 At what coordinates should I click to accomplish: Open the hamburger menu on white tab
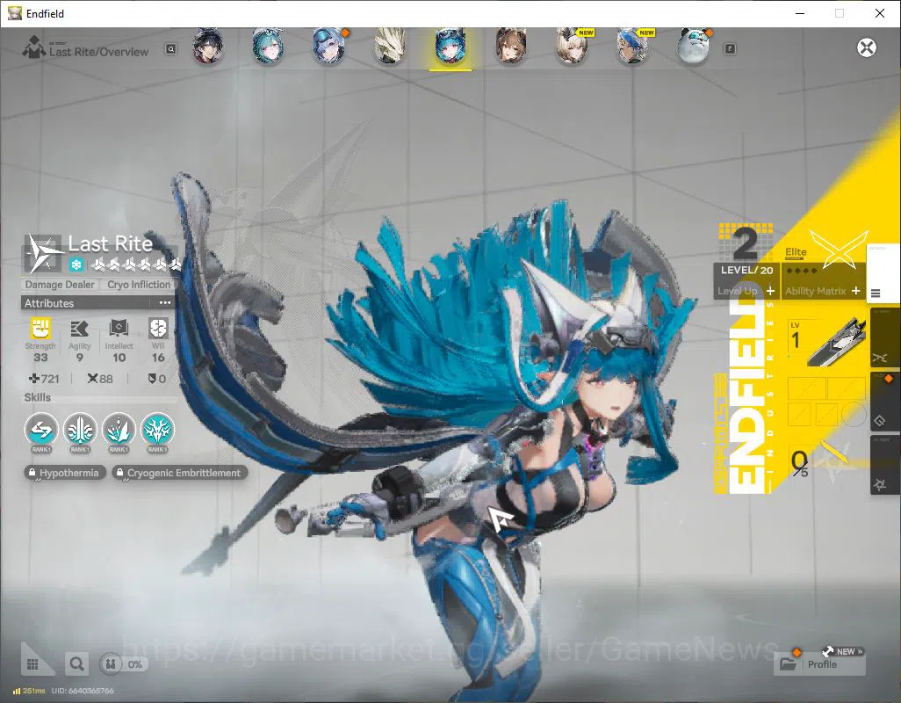point(876,294)
